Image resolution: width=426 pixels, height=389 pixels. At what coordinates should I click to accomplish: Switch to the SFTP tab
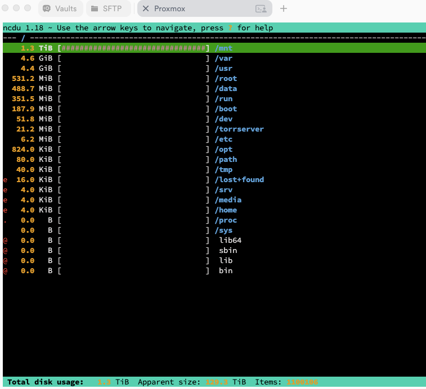point(108,8)
